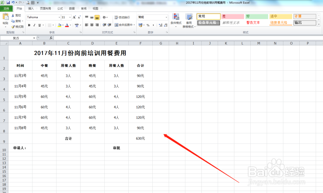
Task: Open the font color dropdown arrow
Action: coord(70,26)
